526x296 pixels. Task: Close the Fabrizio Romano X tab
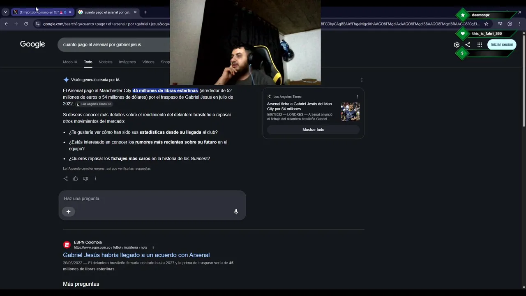click(70, 12)
